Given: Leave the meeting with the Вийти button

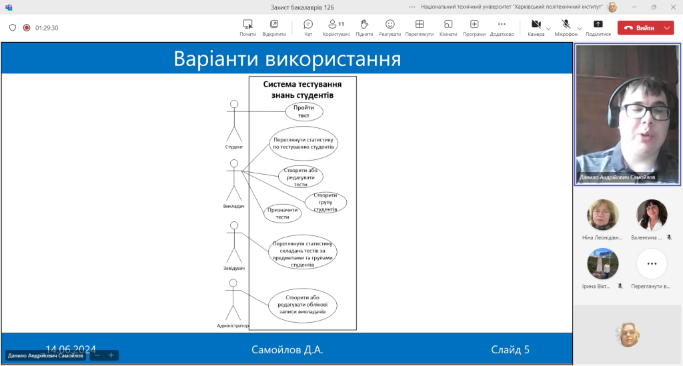Looking at the screenshot, I should pyautogui.click(x=640, y=28).
